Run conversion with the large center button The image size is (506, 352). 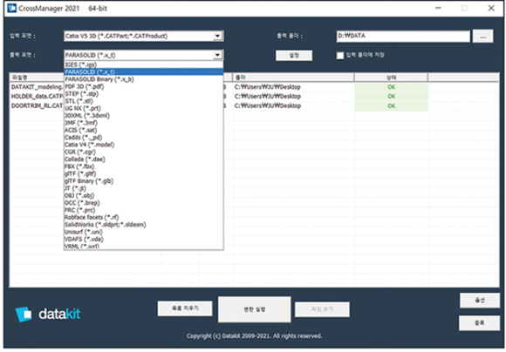click(x=254, y=309)
